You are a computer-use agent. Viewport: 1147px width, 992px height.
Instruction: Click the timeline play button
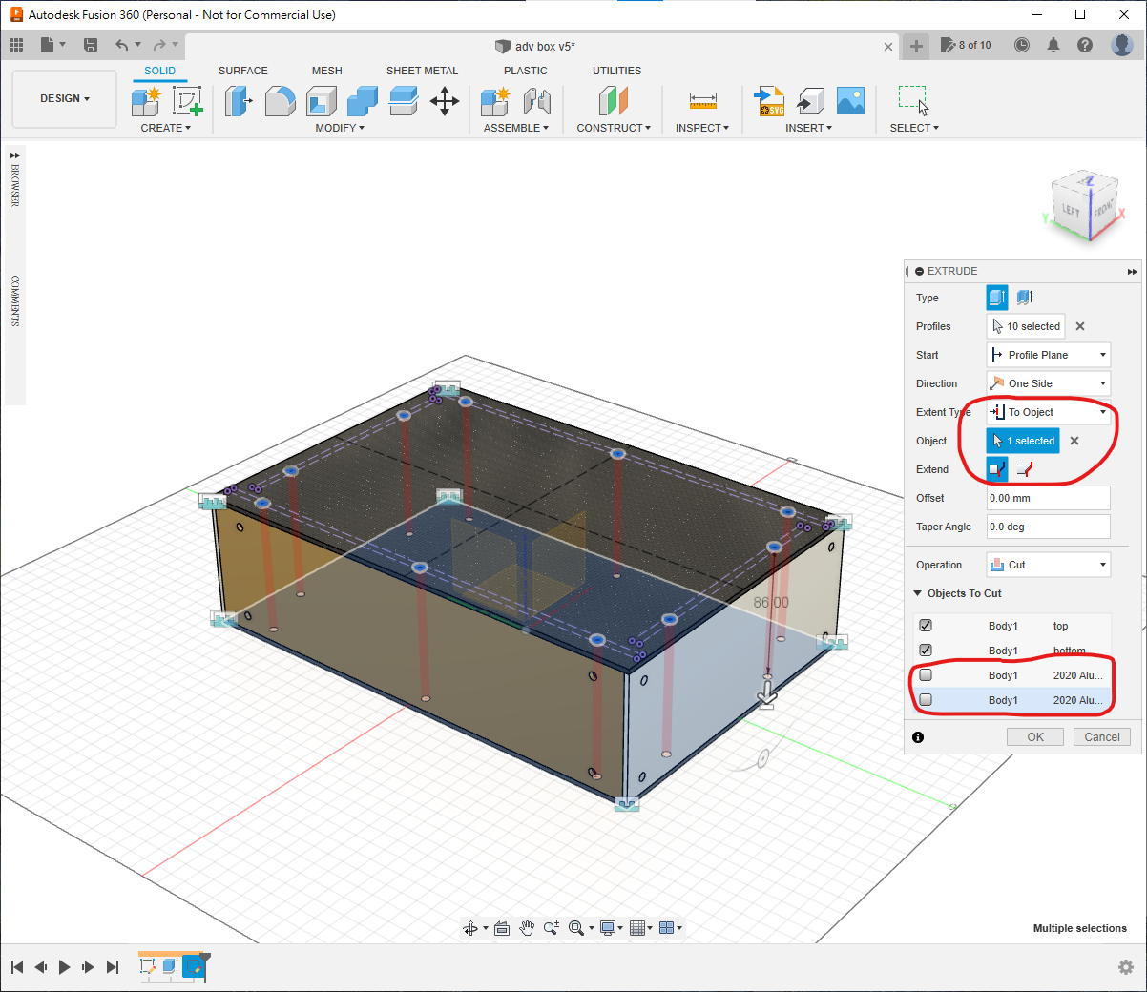(64, 967)
